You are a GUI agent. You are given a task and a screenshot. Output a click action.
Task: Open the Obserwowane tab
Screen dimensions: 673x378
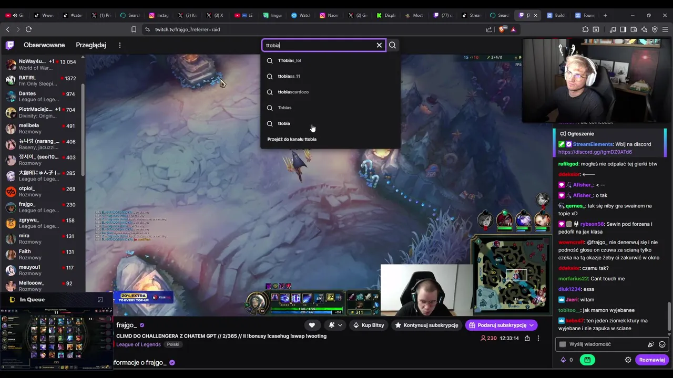tap(44, 45)
